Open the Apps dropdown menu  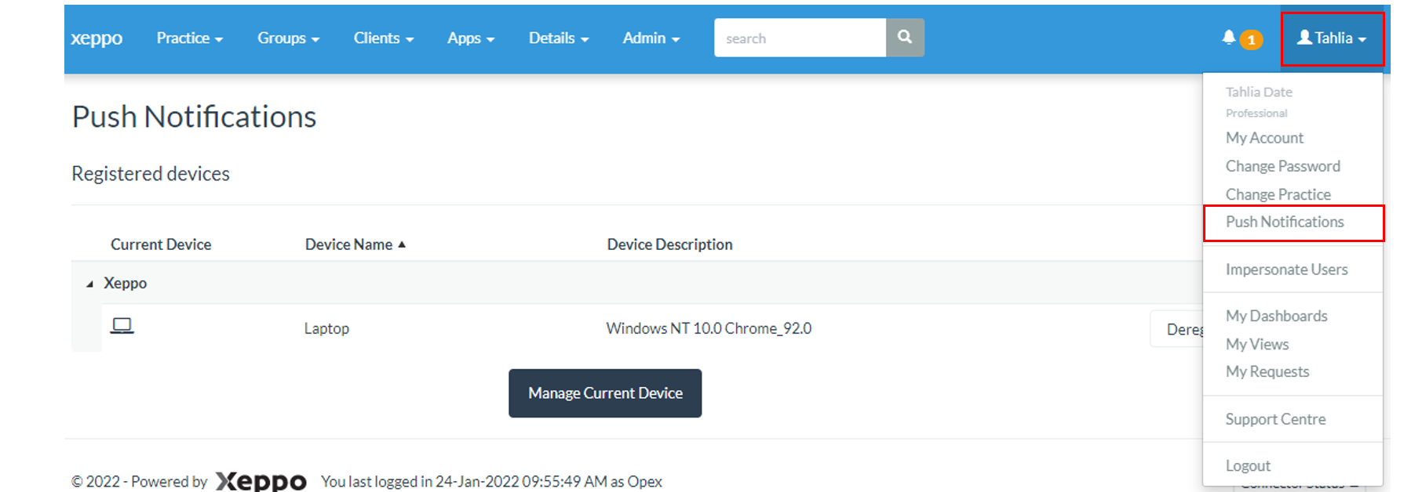[x=470, y=38]
